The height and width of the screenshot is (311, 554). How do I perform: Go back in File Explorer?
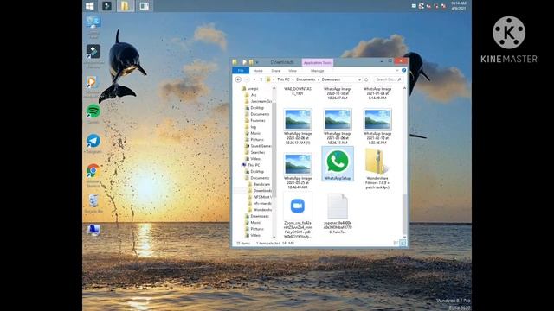[x=238, y=79]
